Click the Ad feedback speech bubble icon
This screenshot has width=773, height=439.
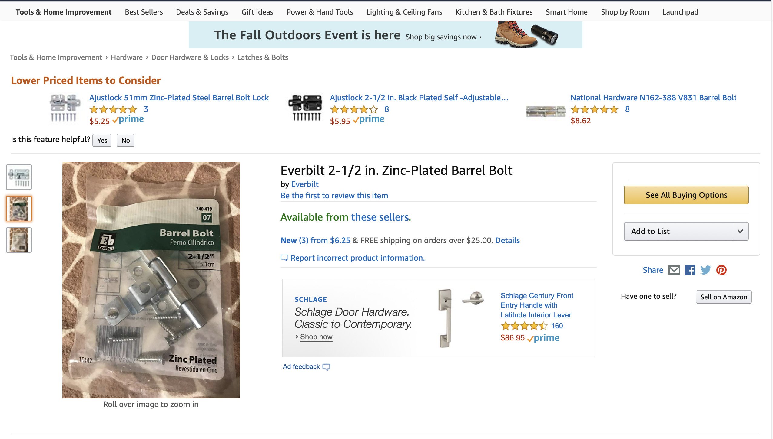pyautogui.click(x=326, y=367)
